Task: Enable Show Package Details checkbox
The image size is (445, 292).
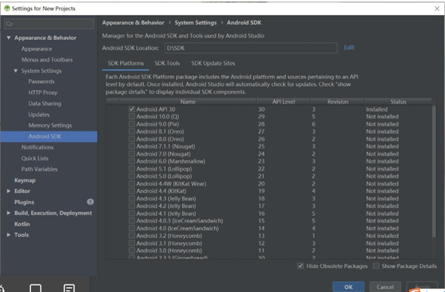Action: 376,266
